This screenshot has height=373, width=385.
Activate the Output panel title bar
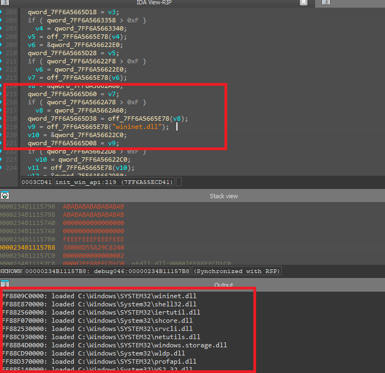(x=223, y=285)
